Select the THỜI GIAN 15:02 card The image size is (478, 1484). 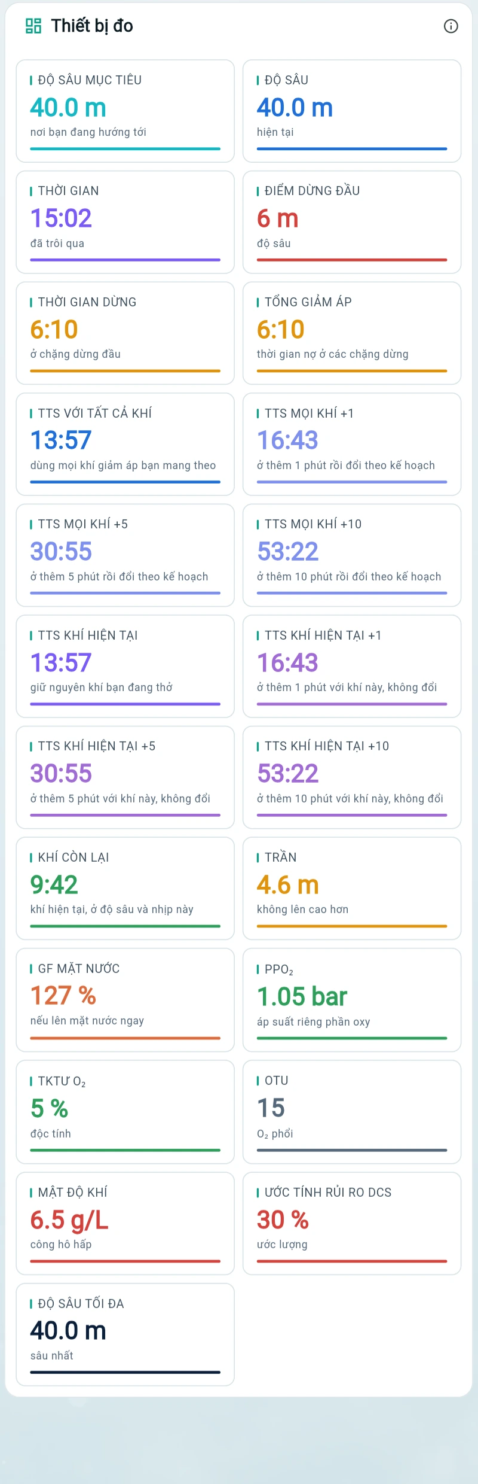[x=125, y=222]
